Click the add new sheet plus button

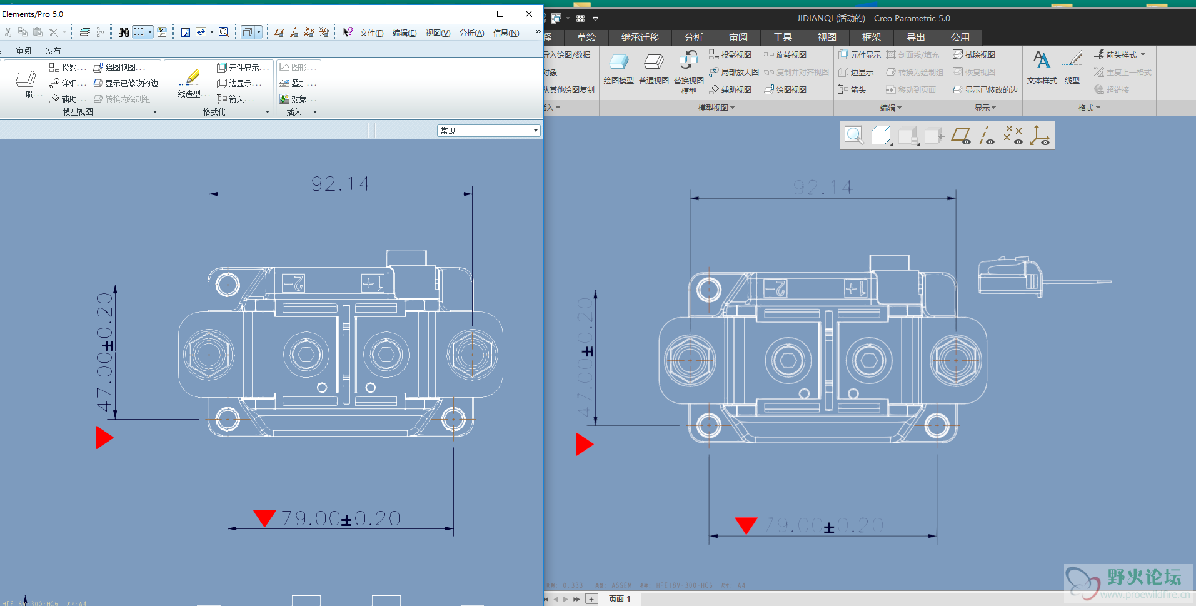point(591,599)
